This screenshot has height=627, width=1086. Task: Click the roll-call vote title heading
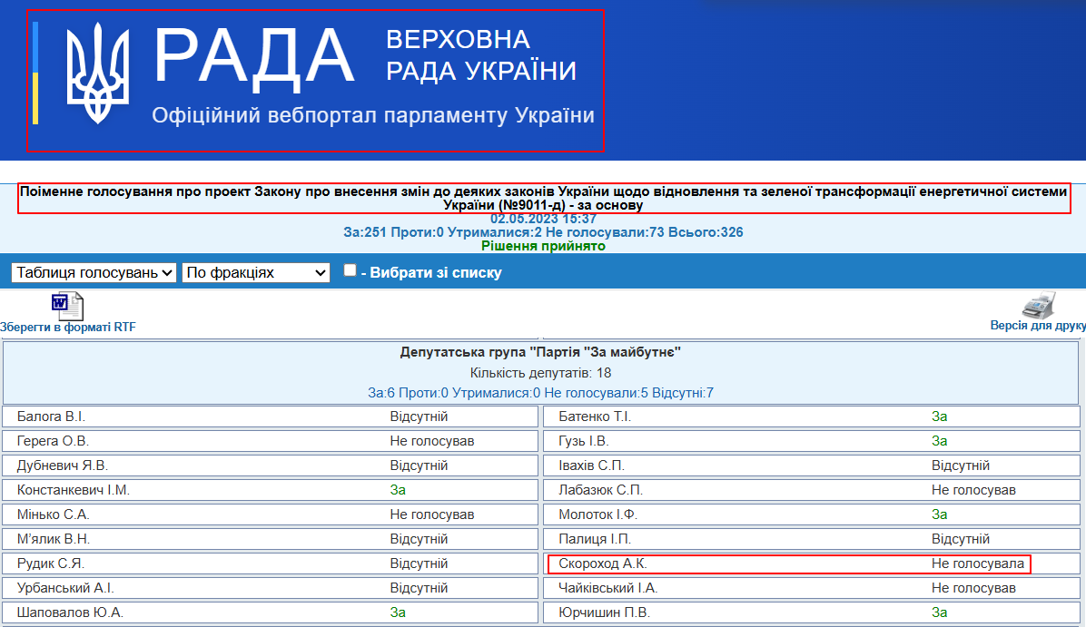coord(543,198)
